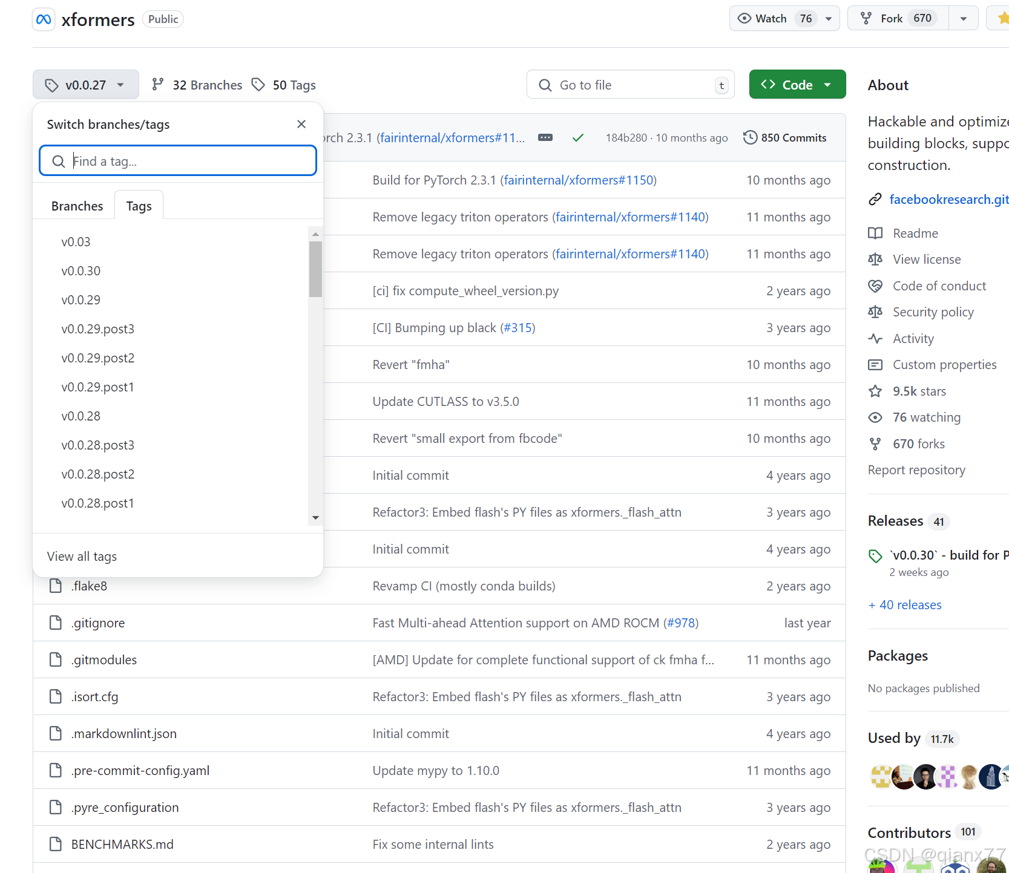Image resolution: width=1009 pixels, height=873 pixels.
Task: Open commit 'Update CUTLASS to v3.5.0'
Action: pyautogui.click(x=446, y=401)
